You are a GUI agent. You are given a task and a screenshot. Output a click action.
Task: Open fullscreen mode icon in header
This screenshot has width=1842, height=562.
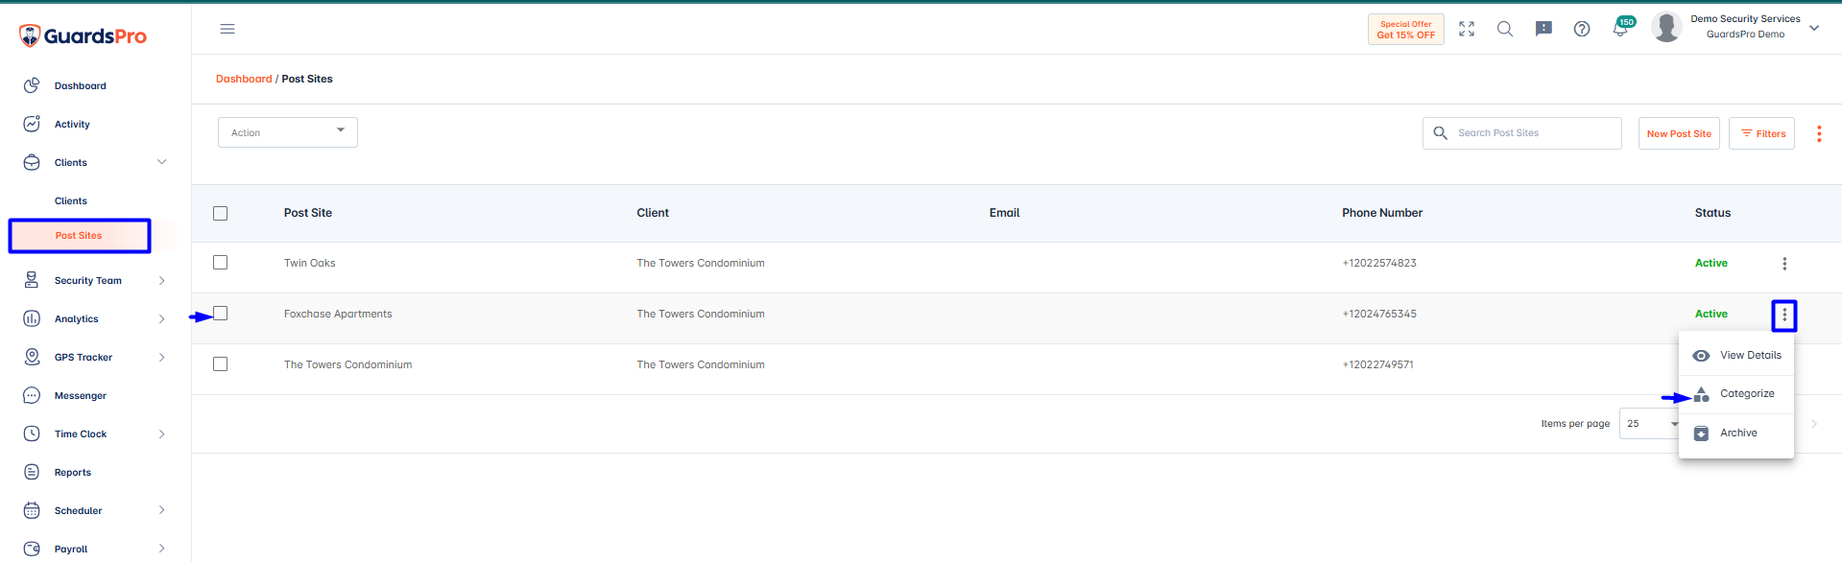tap(1467, 29)
